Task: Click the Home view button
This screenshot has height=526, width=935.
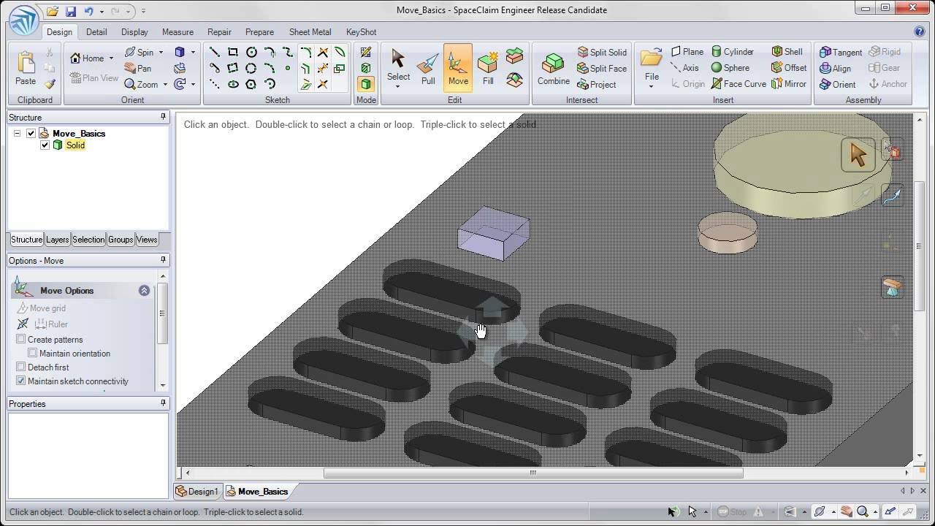Action: point(87,58)
